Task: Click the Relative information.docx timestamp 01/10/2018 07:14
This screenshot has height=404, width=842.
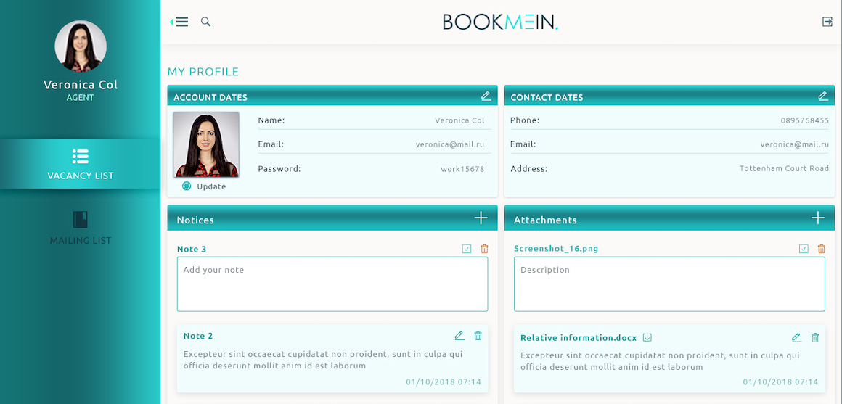Action: pos(781,382)
